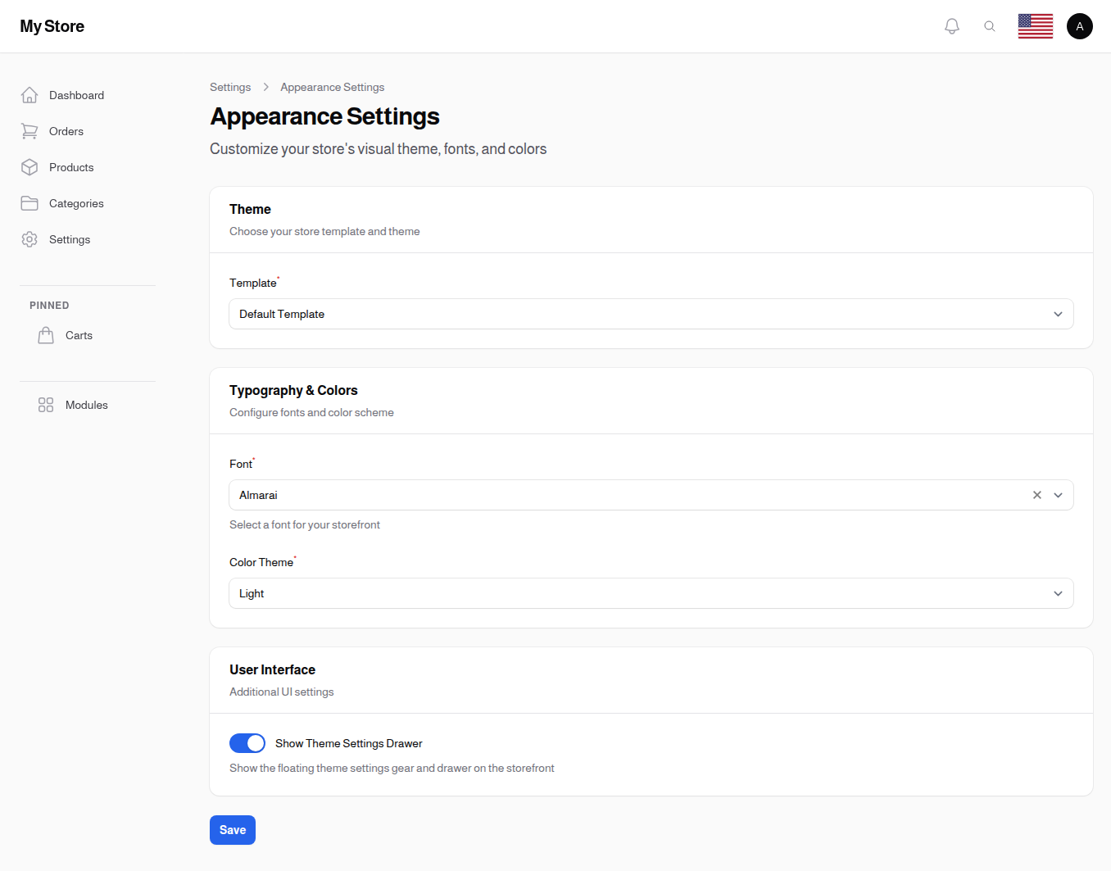1111x871 pixels.
Task: Open the Template dropdown
Action: [1058, 314]
